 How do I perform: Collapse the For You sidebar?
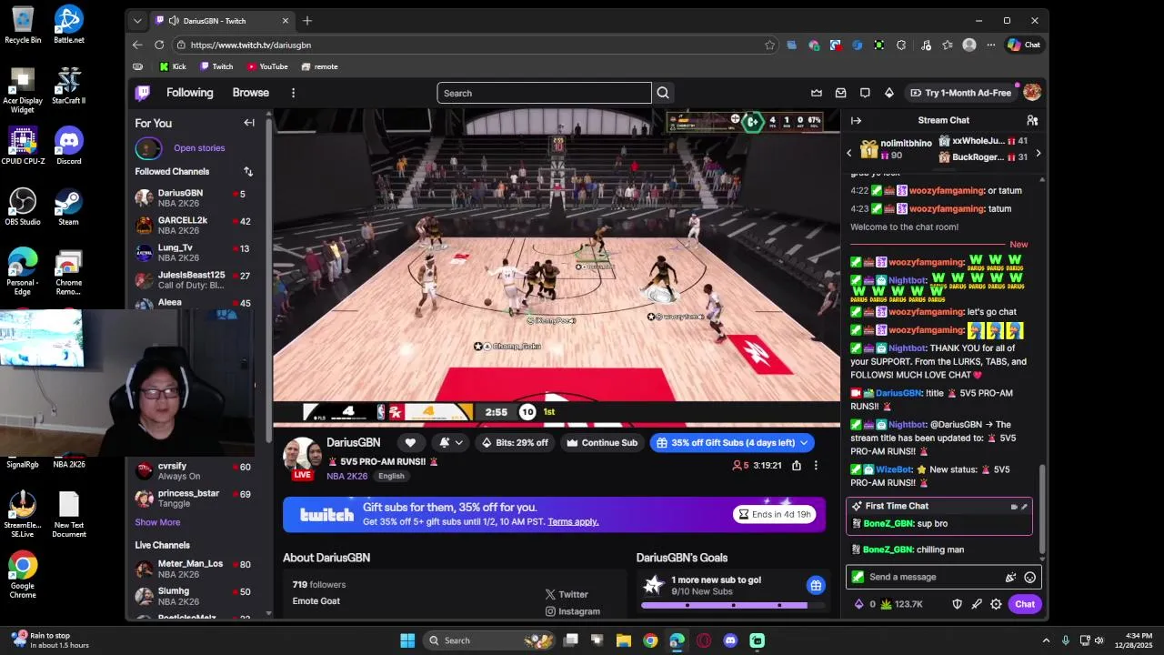249,123
